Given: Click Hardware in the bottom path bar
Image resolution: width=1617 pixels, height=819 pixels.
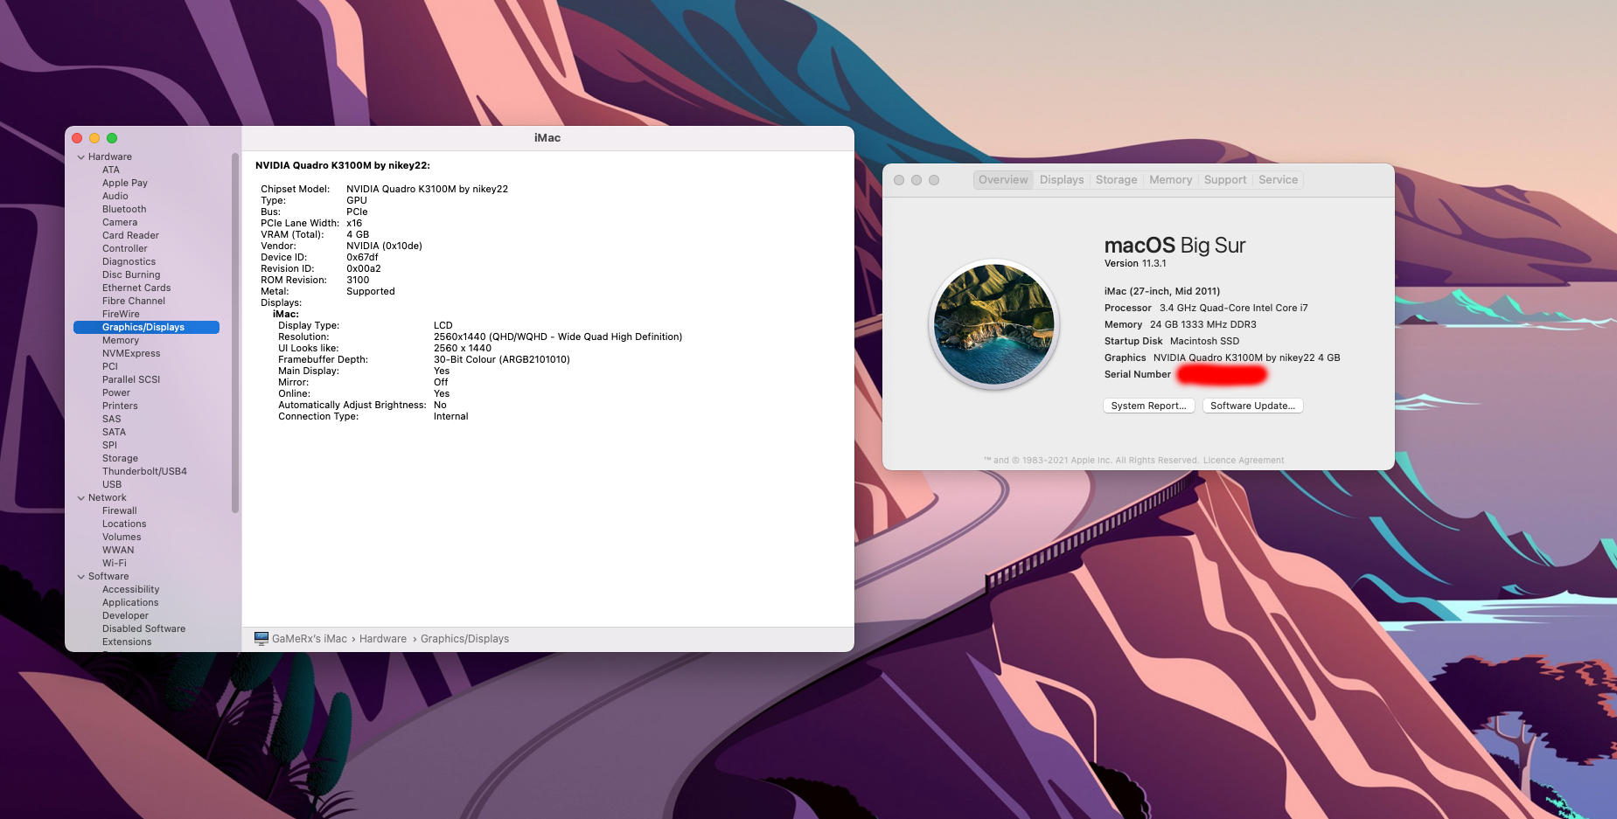Looking at the screenshot, I should tap(383, 639).
